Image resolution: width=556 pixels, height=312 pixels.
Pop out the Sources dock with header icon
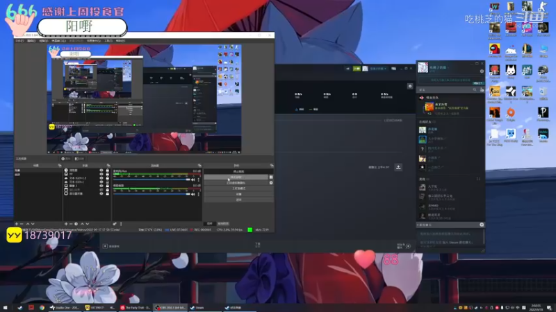coord(108,166)
